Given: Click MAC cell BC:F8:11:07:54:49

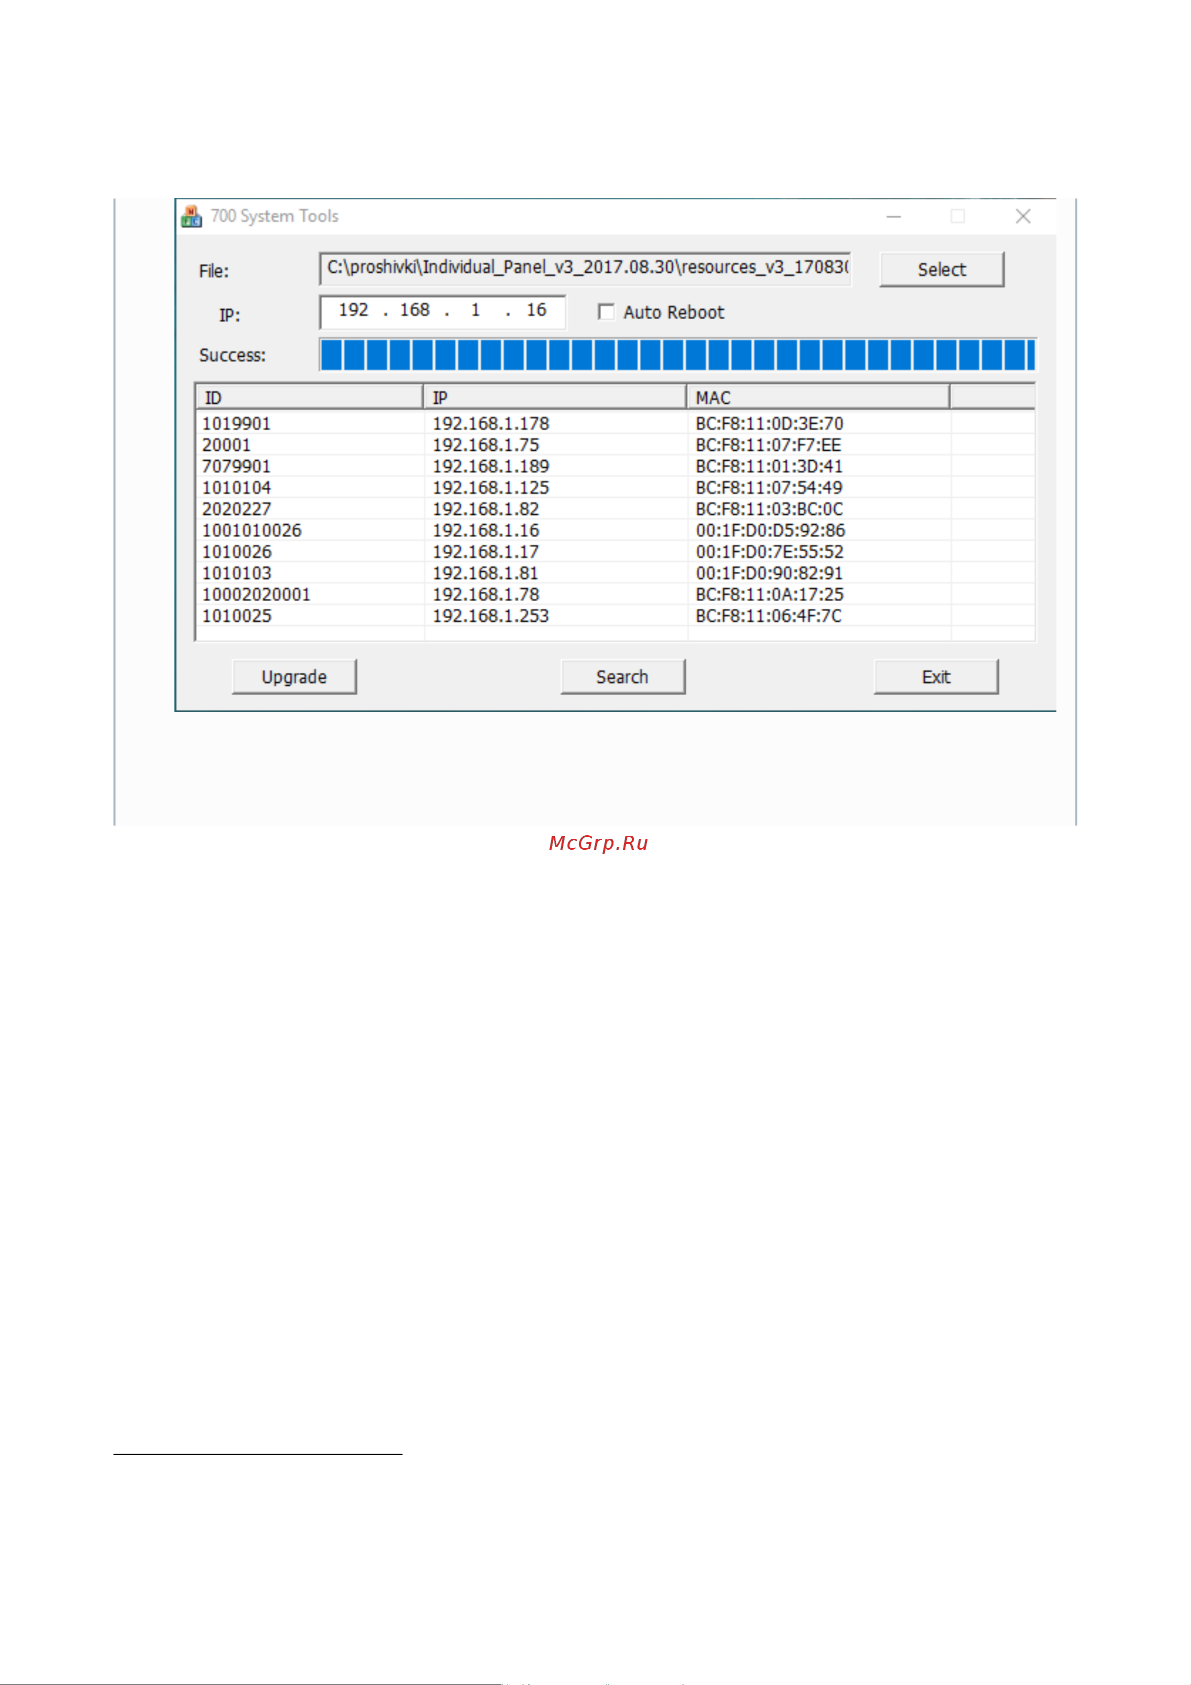Looking at the screenshot, I should pos(769,487).
